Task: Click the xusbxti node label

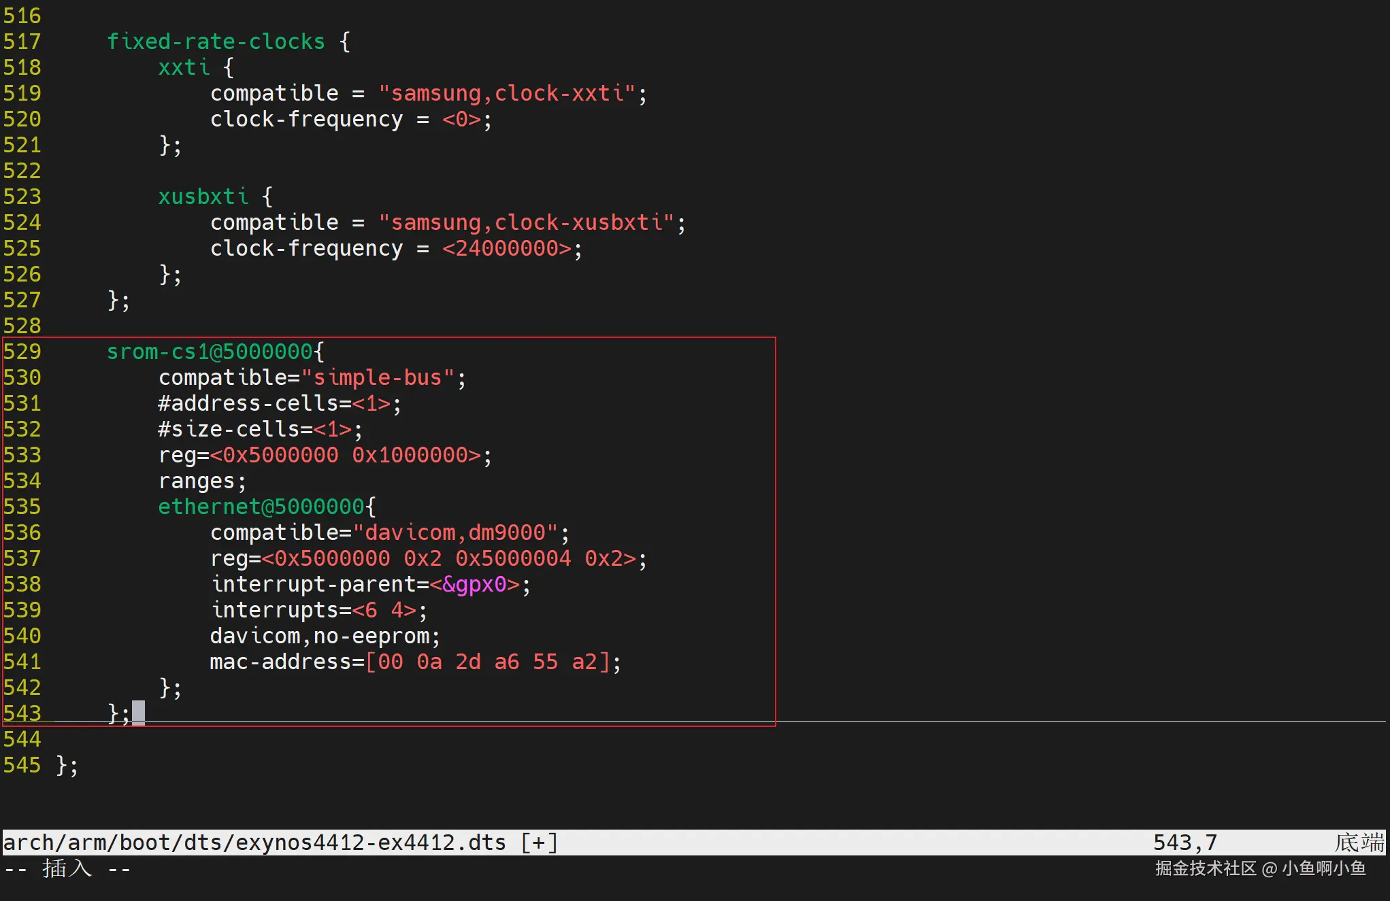Action: pyautogui.click(x=203, y=197)
